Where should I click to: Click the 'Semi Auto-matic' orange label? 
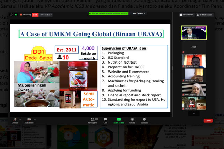pyautogui.click(x=89, y=99)
